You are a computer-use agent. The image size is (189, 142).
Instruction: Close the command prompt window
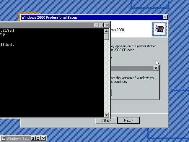click(x=107, y=25)
